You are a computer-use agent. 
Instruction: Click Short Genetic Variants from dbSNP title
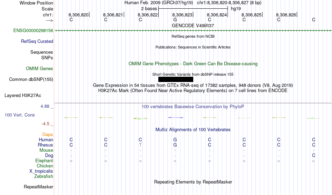[193, 74]
